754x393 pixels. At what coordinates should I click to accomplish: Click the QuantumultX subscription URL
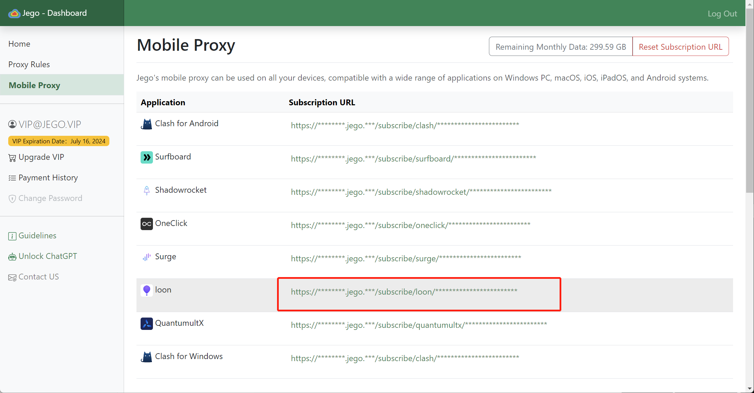point(419,325)
